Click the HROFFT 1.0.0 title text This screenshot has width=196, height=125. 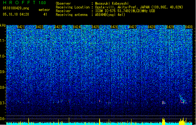point(25,2)
